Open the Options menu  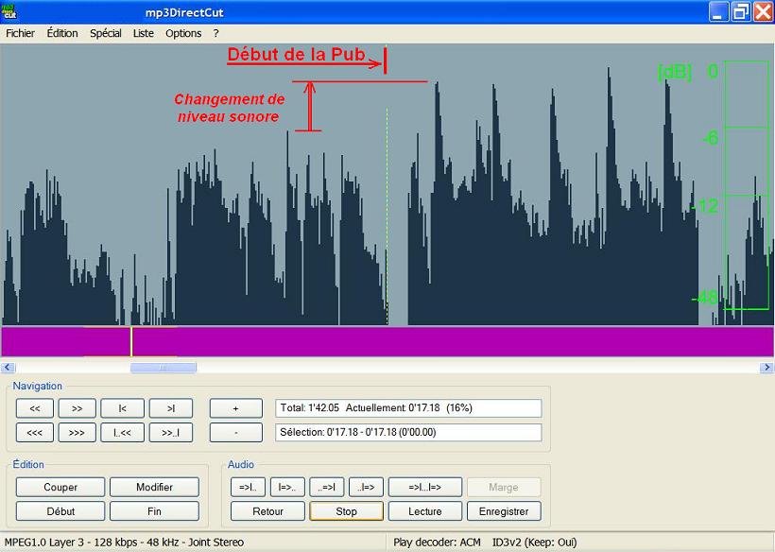[x=183, y=33]
